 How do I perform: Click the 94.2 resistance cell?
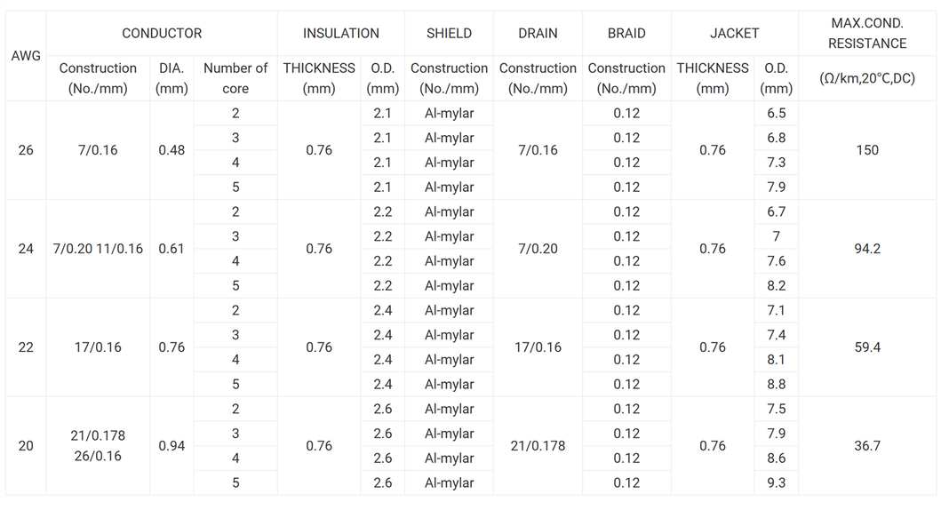tap(866, 249)
